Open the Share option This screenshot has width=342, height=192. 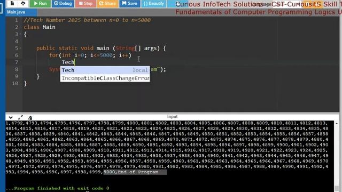pos(107,4)
